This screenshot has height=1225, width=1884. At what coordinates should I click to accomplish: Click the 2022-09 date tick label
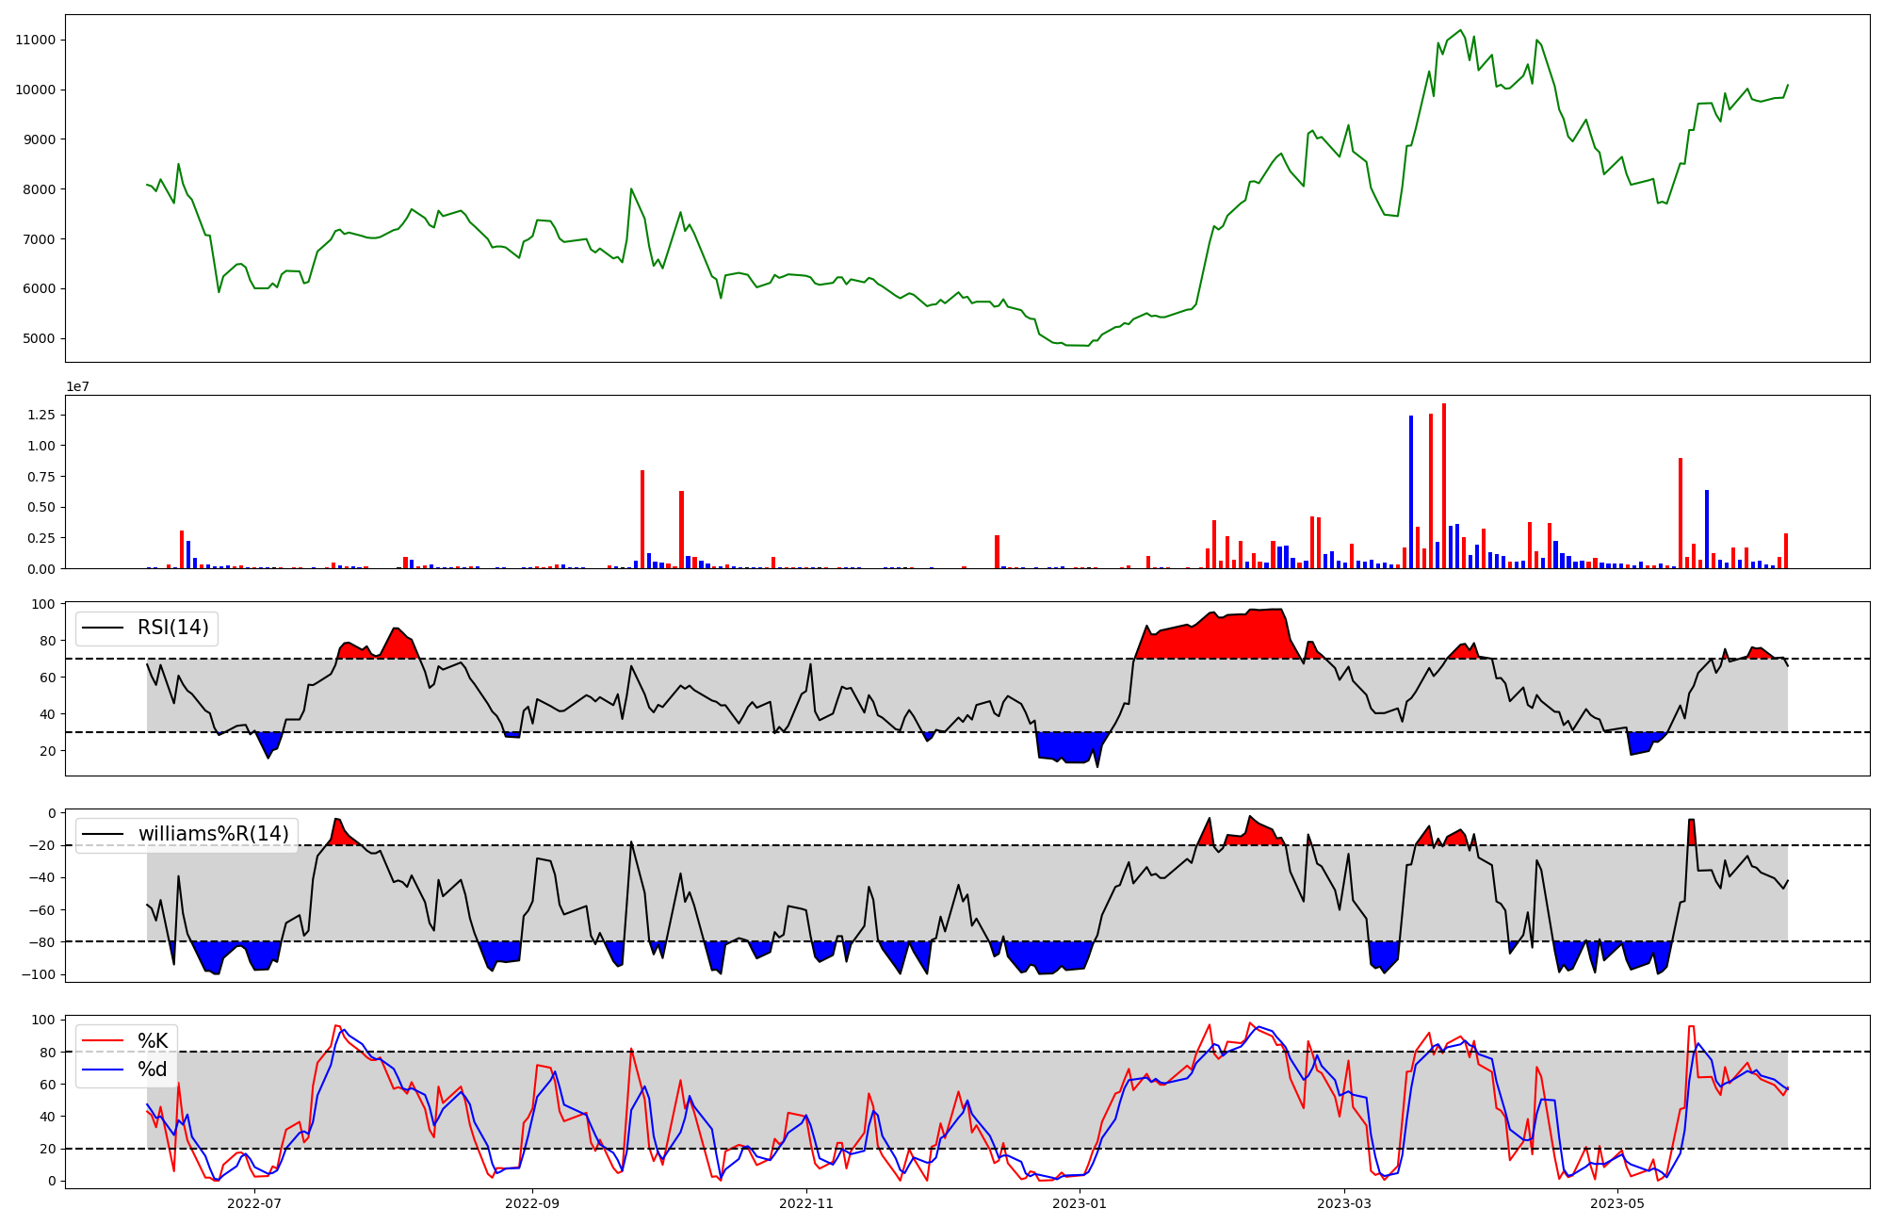532,1203
